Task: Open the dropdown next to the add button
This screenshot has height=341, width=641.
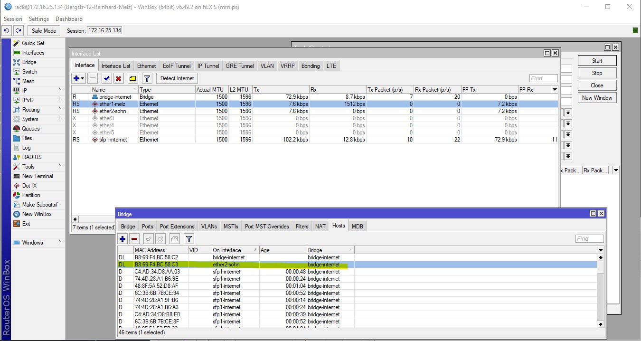Action: click(83, 78)
